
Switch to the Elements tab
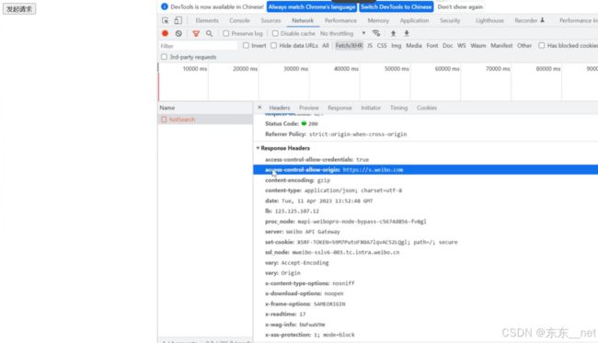207,20
